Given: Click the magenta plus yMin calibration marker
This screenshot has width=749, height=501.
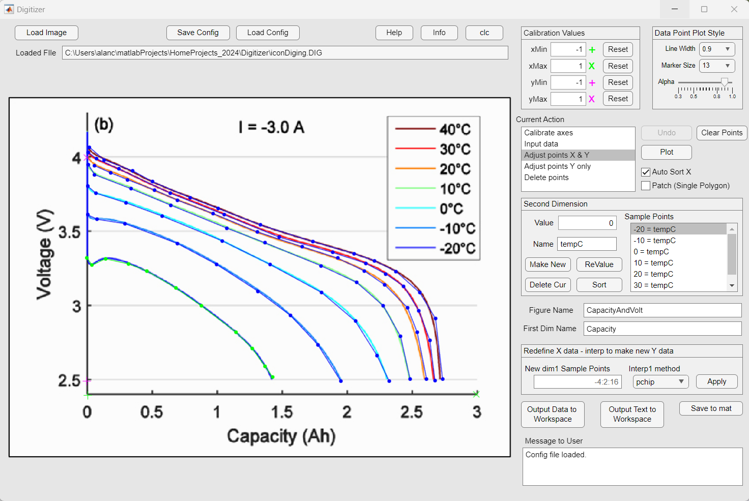Looking at the screenshot, I should pos(592,83).
